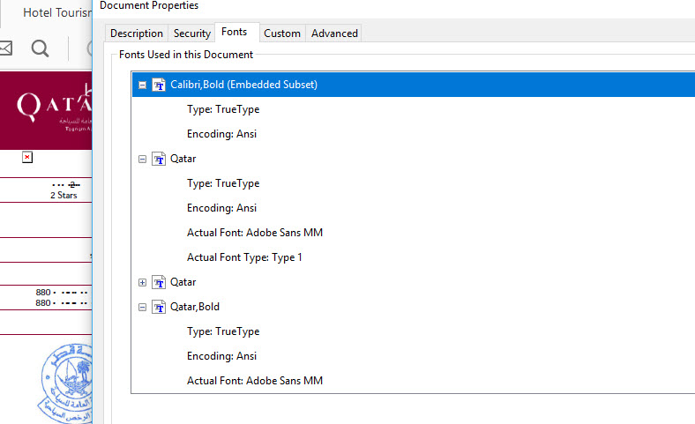The width and height of the screenshot is (695, 424).
Task: Click the search magnifier icon in the toolbar
Action: click(40, 48)
